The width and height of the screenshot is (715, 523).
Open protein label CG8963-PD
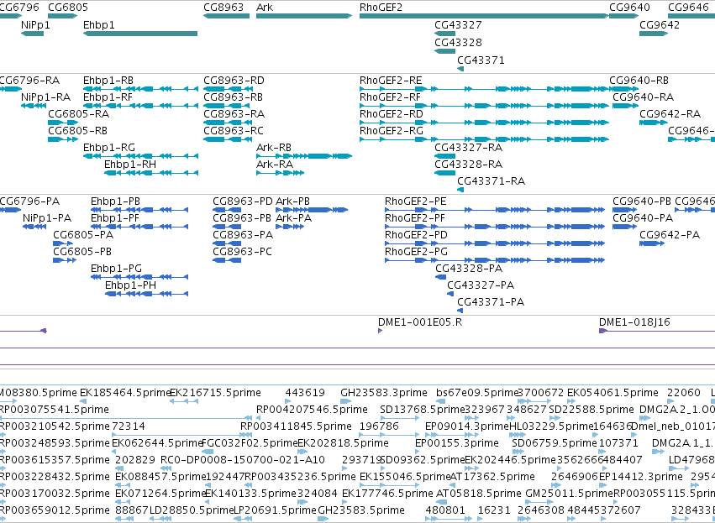[x=243, y=201]
